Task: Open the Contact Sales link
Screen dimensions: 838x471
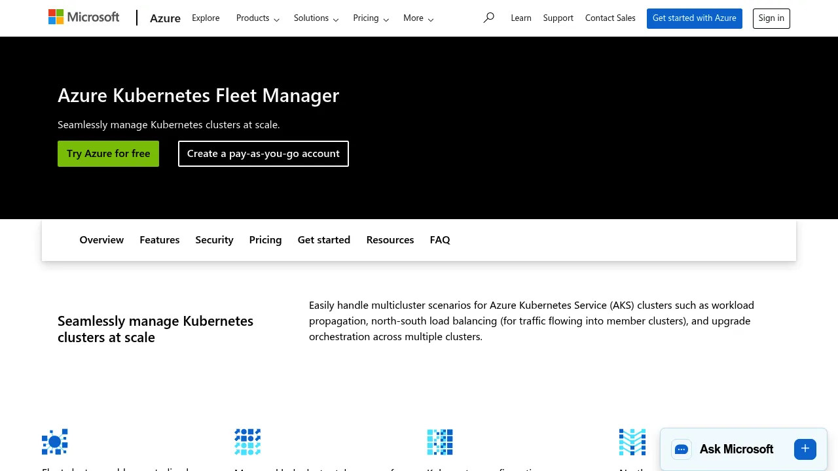Action: pyautogui.click(x=610, y=18)
